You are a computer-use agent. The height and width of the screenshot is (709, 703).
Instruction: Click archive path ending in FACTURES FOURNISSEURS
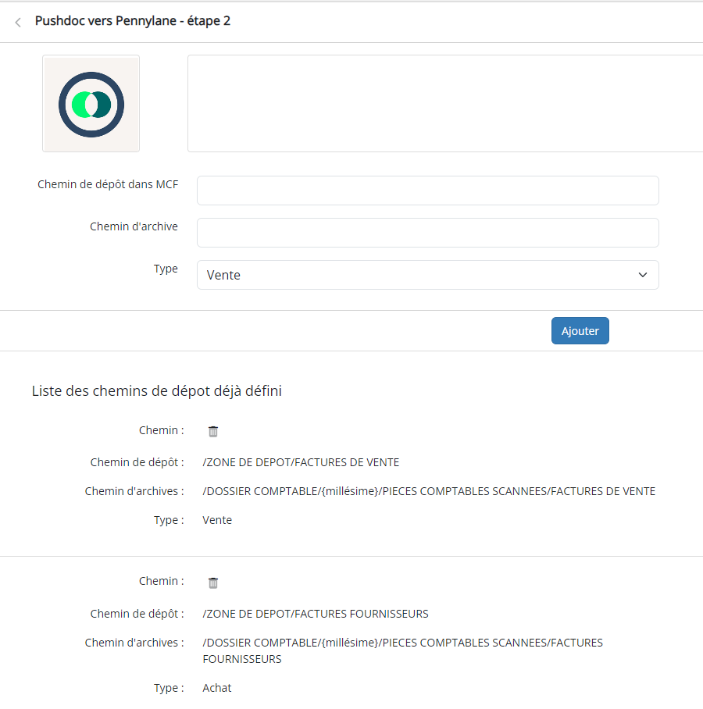click(x=402, y=650)
